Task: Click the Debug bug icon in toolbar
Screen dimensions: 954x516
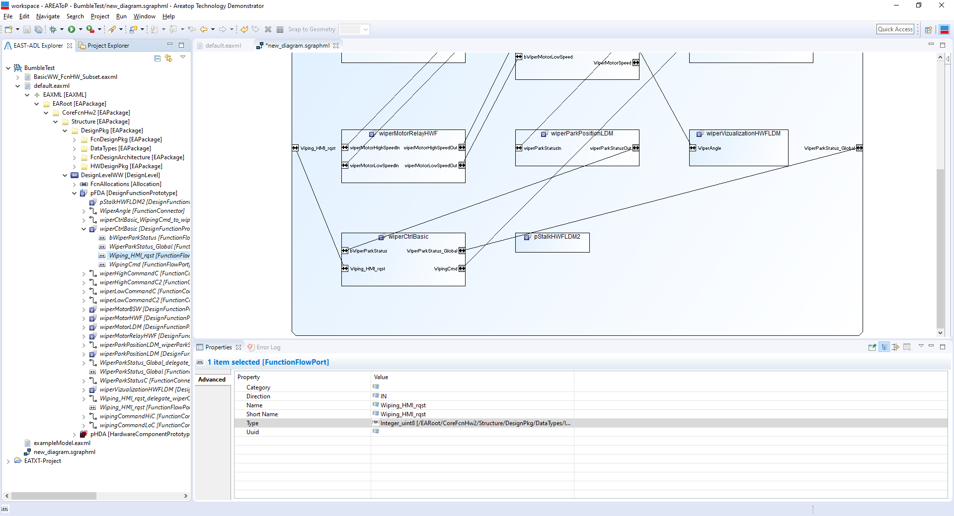Action: point(53,29)
